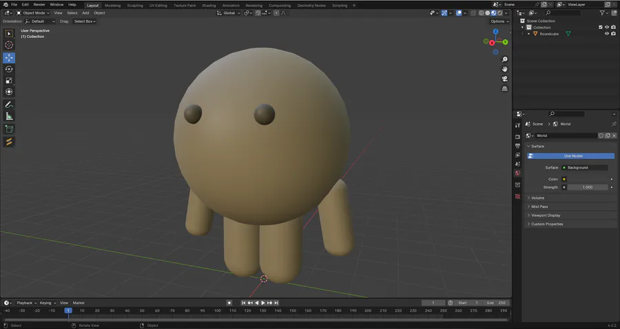620x329 pixels.
Task: Select the Measure tool
Action: (9, 116)
